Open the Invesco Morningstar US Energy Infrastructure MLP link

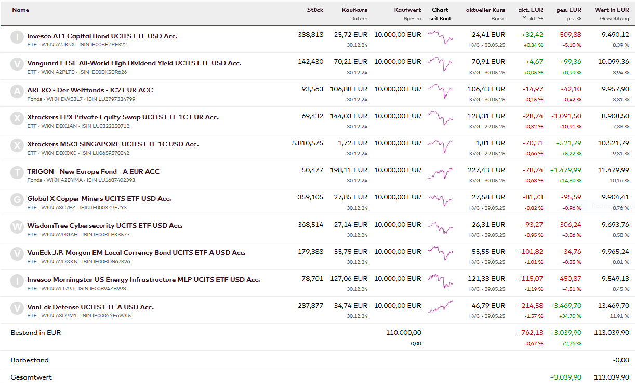(x=143, y=280)
